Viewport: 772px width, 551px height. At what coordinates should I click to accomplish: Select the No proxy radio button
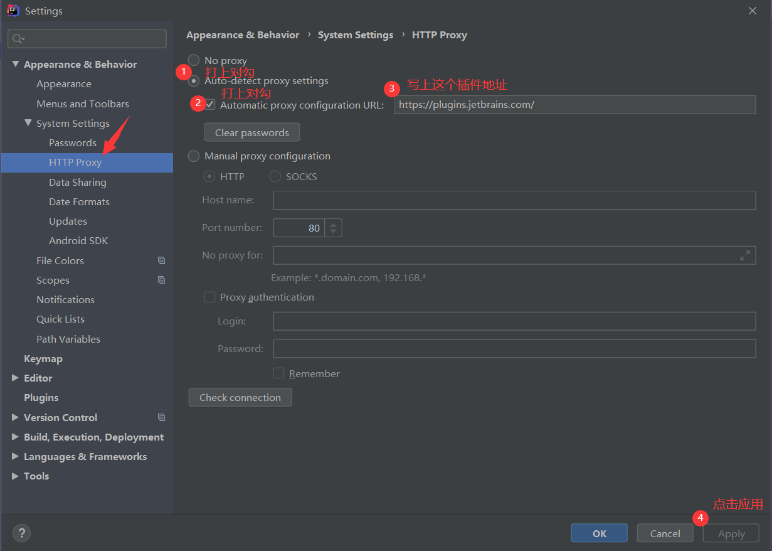(x=194, y=60)
